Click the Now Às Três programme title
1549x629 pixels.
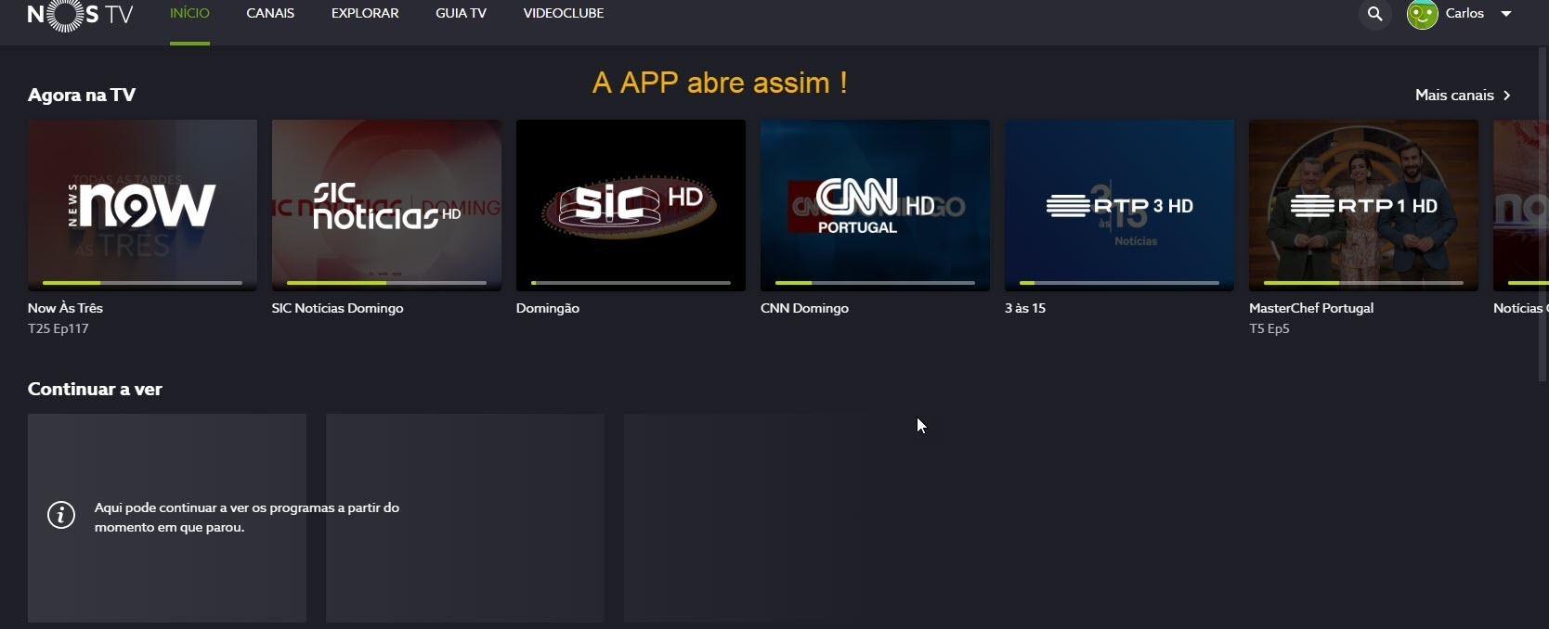[65, 308]
